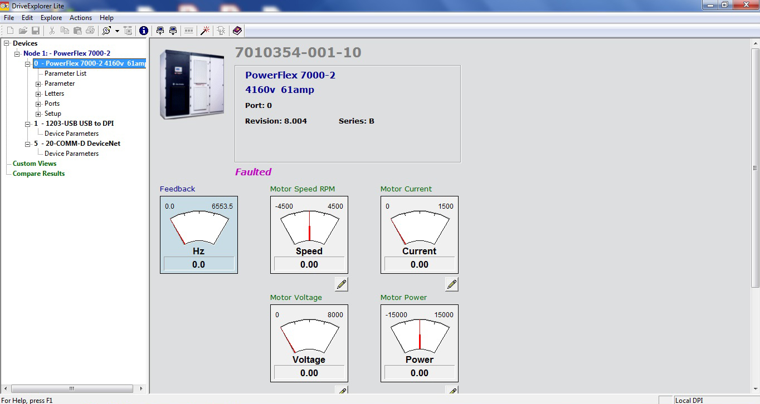760x404 pixels.
Task: Select Device Parameters under 1203-USB
Action: click(71, 134)
